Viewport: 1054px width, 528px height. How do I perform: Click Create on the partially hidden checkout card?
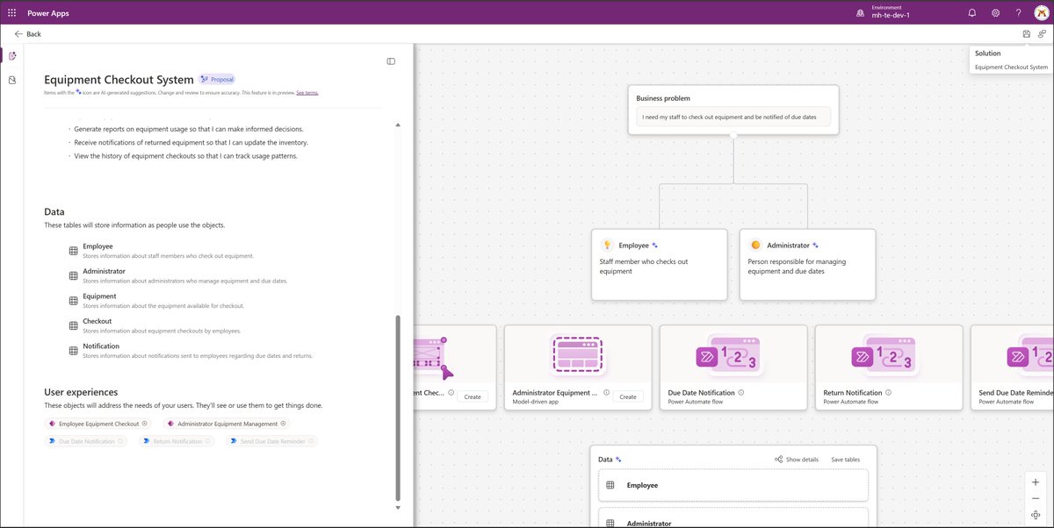(x=473, y=396)
